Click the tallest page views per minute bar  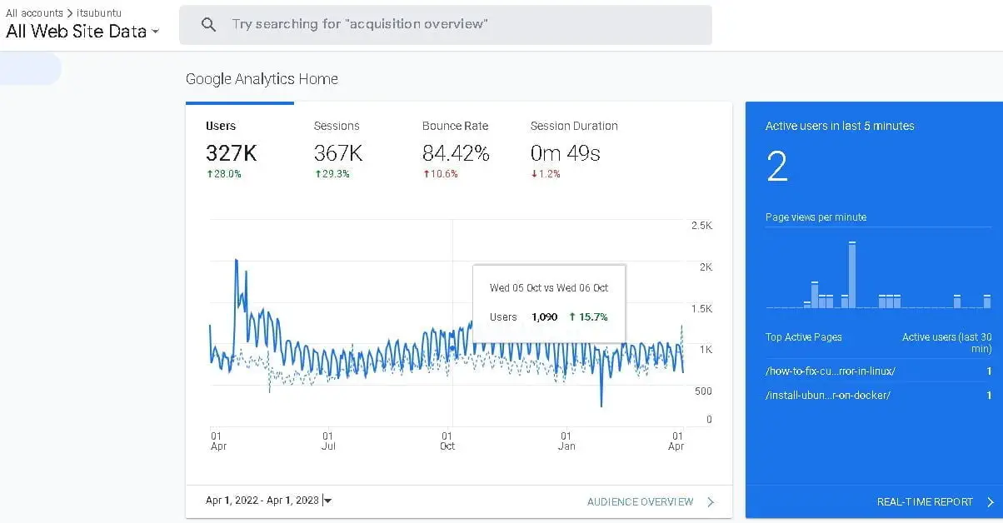(x=852, y=275)
